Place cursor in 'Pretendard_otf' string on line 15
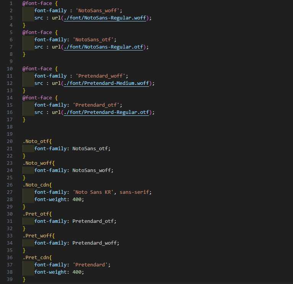Screen dimensions: 293x284 [96, 105]
